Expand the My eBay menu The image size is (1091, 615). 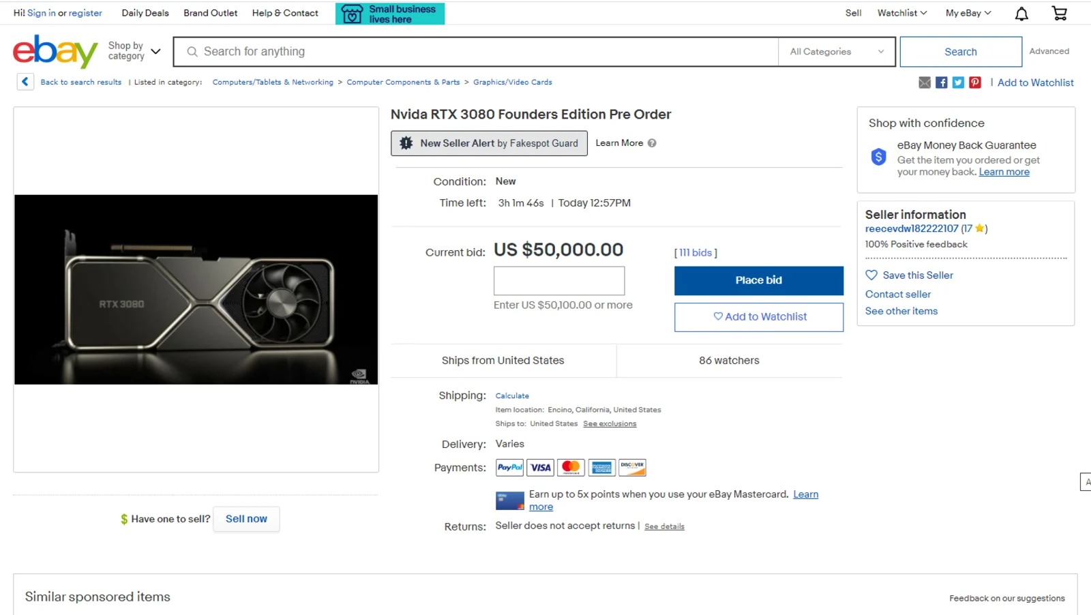(968, 13)
